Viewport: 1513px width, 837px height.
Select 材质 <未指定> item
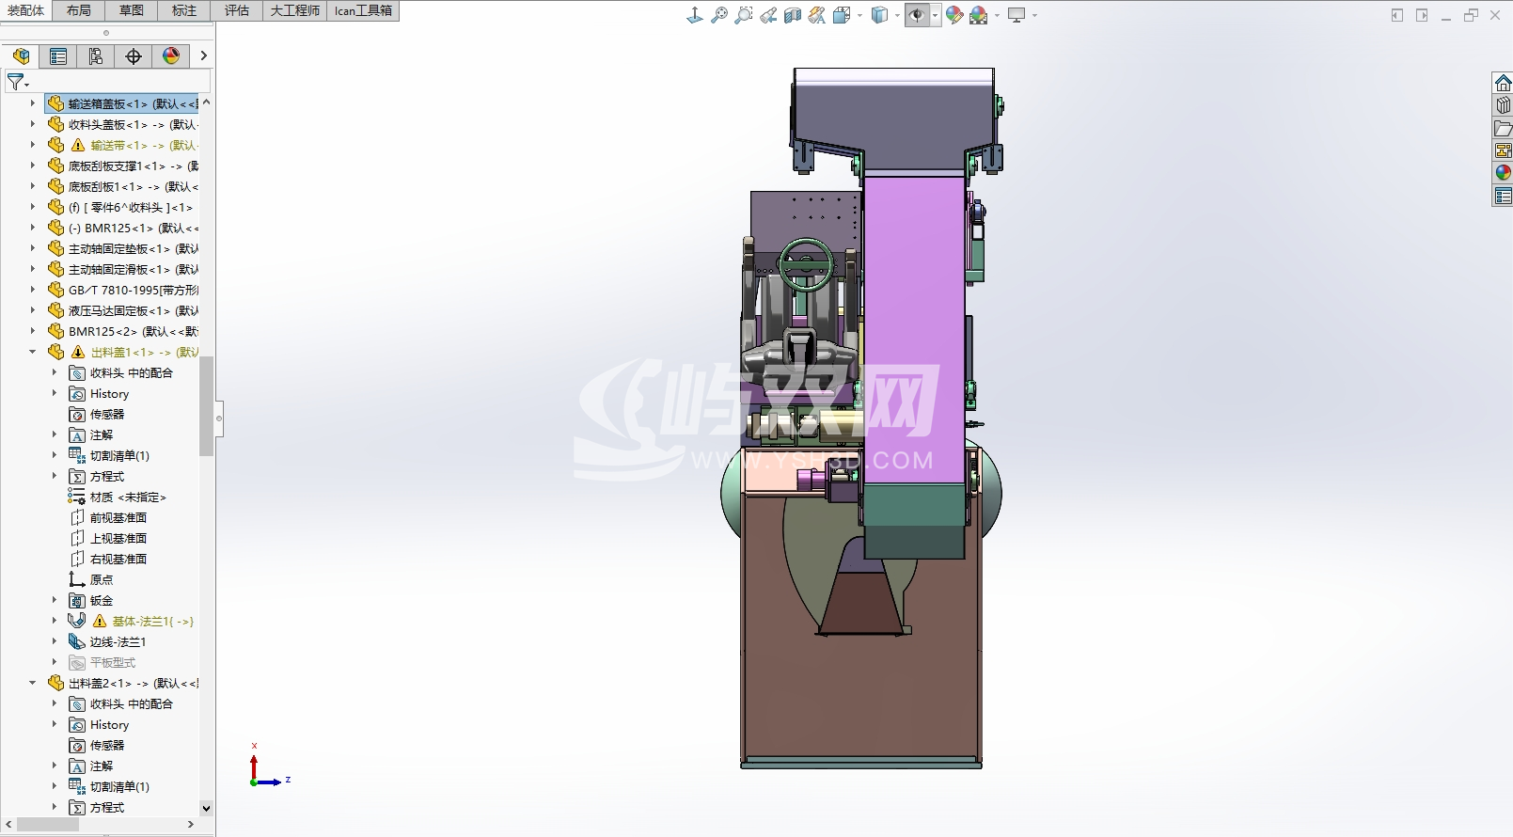(118, 497)
